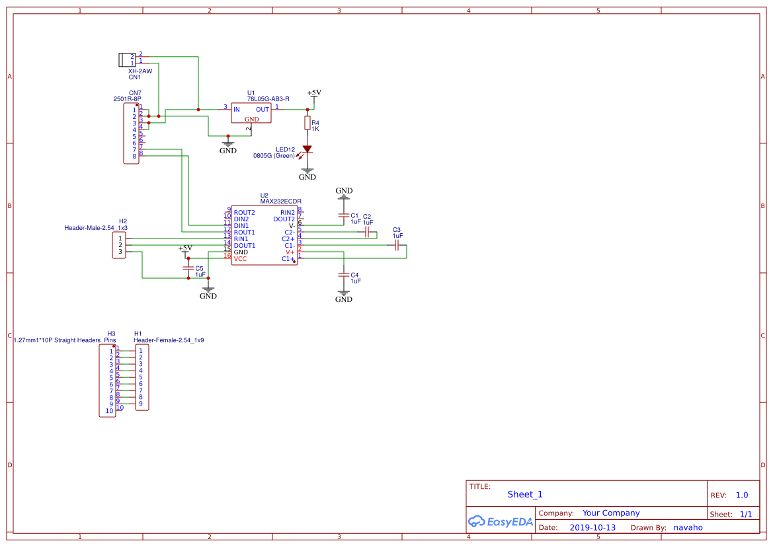Click the H3 ten-pin straight header
This screenshot has height=547, width=773.
[107, 381]
